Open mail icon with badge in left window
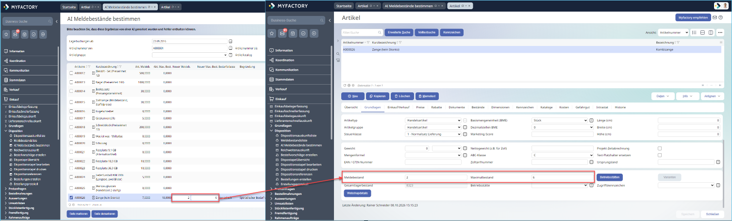 pos(16,34)
